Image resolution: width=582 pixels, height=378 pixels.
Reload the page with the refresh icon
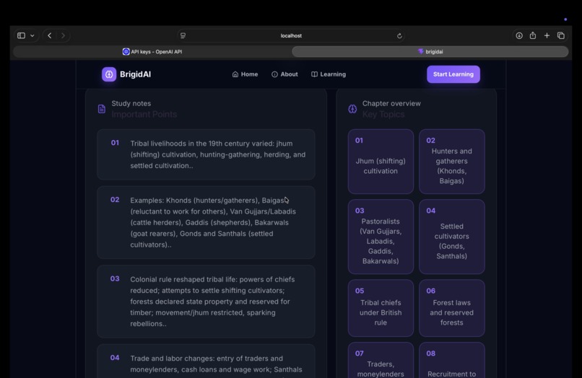tap(399, 36)
